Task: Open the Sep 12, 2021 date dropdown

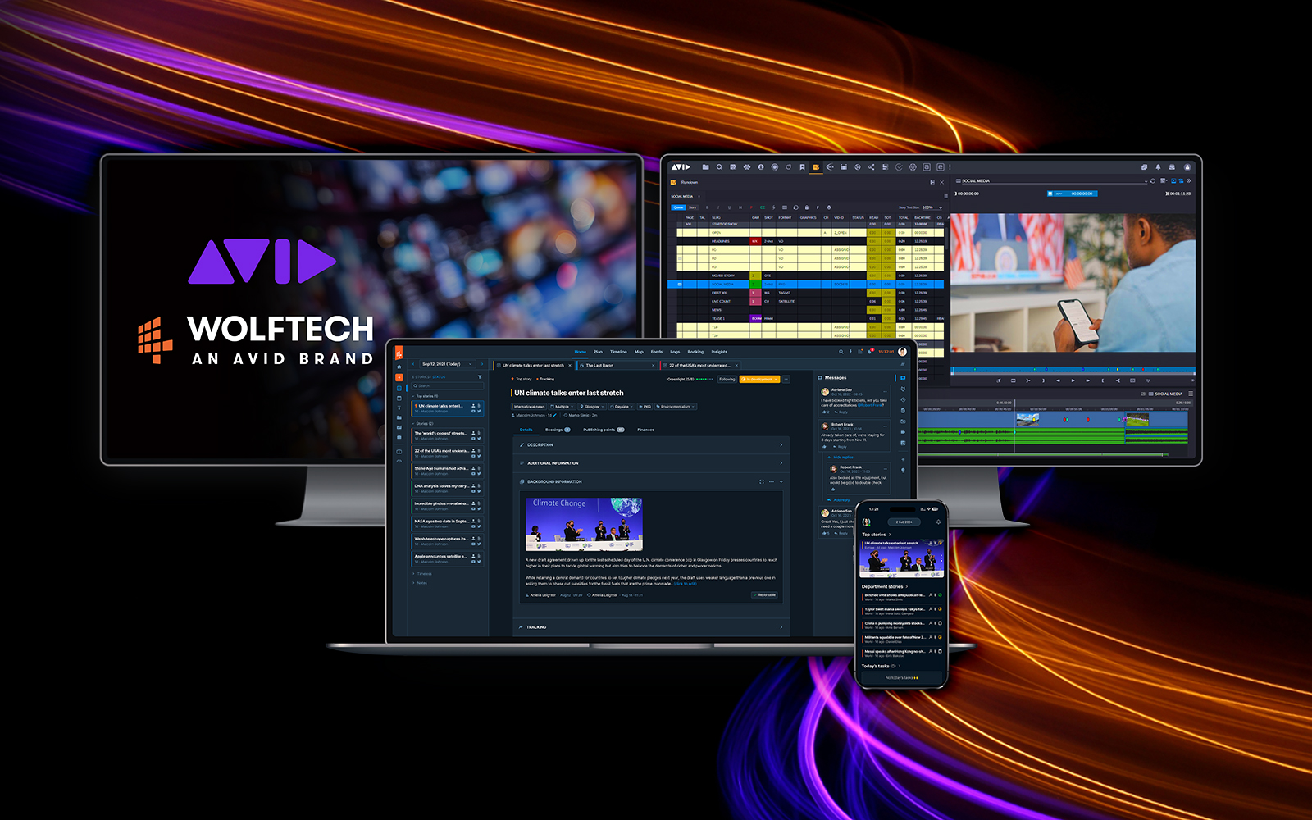Action: 447,364
